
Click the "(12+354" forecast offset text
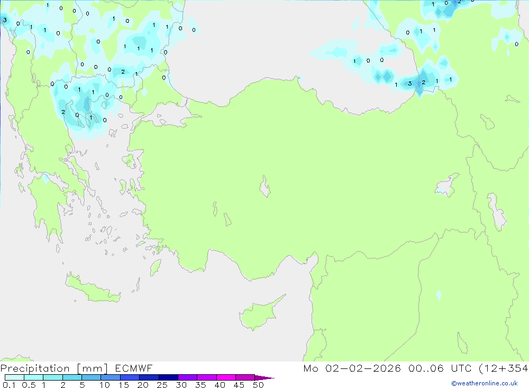(504, 368)
